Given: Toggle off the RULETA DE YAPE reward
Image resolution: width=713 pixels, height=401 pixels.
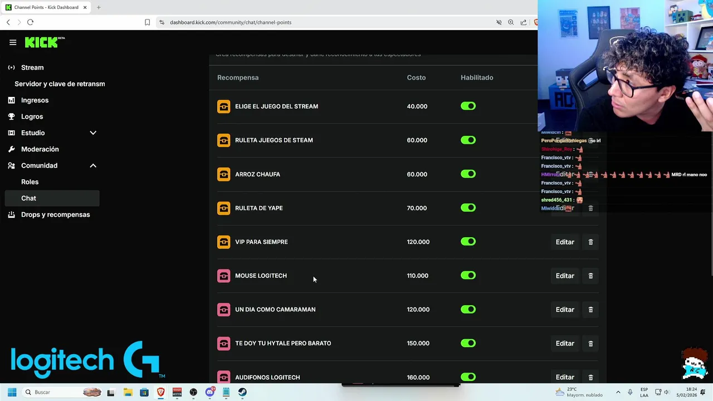Looking at the screenshot, I should [468, 208].
